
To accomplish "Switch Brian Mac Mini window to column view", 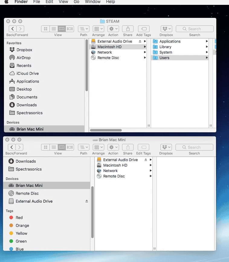I will pos(62,147).
